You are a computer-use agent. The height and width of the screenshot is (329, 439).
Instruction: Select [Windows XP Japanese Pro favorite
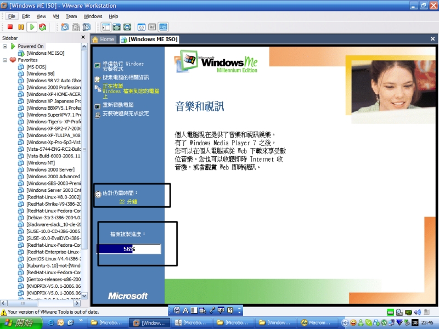click(53, 101)
